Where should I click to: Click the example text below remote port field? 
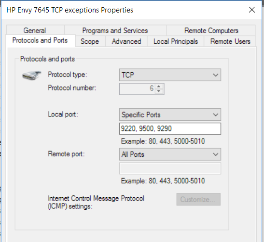163,181
